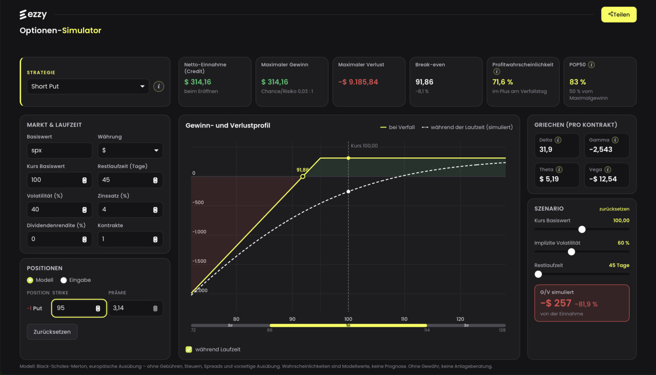This screenshot has width=656, height=375.
Task: Click the Kontrakte stepper arrows
Action: pyautogui.click(x=155, y=239)
